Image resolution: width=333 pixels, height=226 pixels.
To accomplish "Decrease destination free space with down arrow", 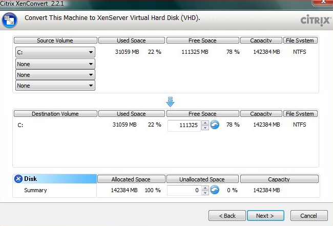I will [205, 128].
